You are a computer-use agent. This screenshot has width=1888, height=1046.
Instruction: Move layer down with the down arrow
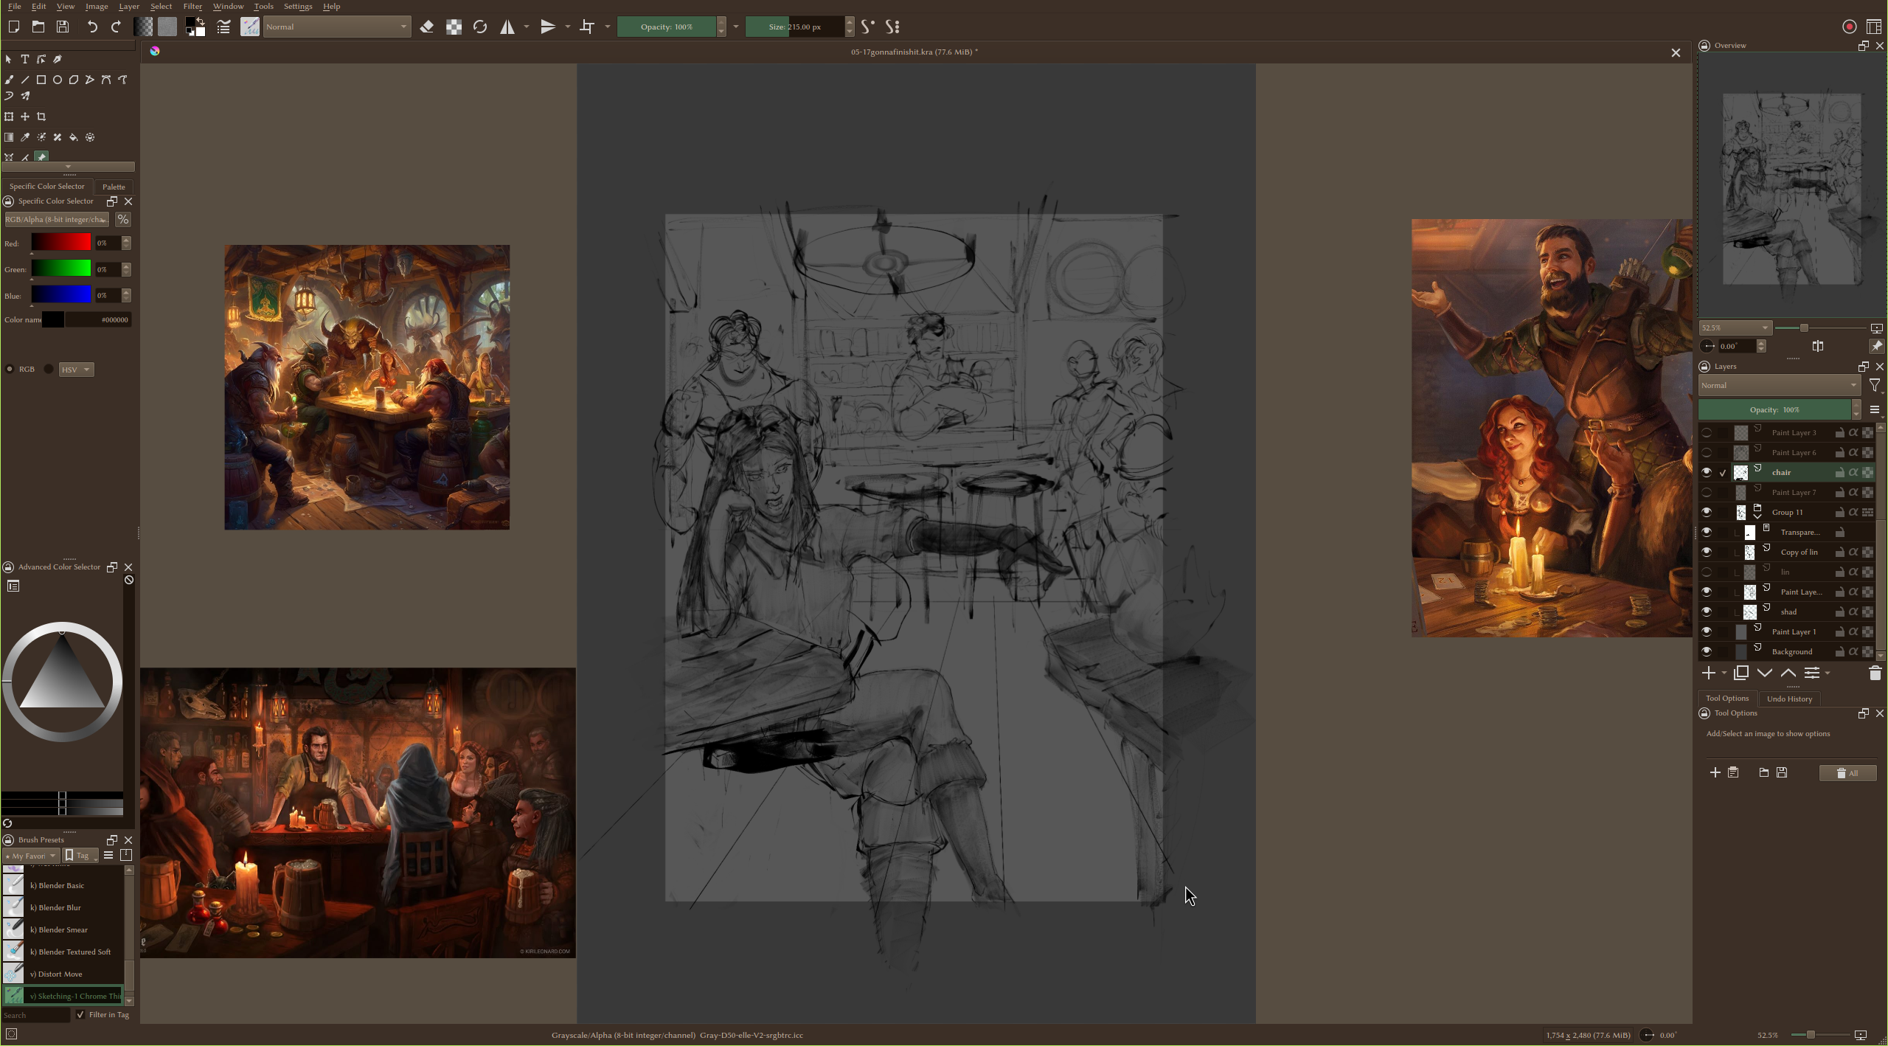[x=1765, y=673]
